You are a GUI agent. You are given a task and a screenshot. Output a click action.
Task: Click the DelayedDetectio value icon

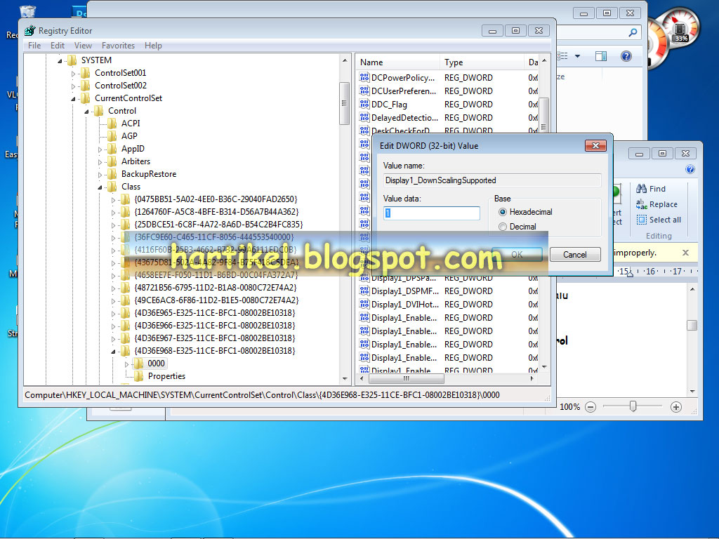[364, 117]
